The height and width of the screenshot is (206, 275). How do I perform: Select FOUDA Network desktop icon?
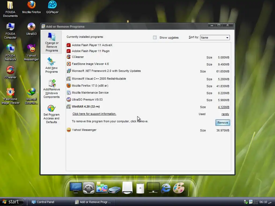point(10,53)
